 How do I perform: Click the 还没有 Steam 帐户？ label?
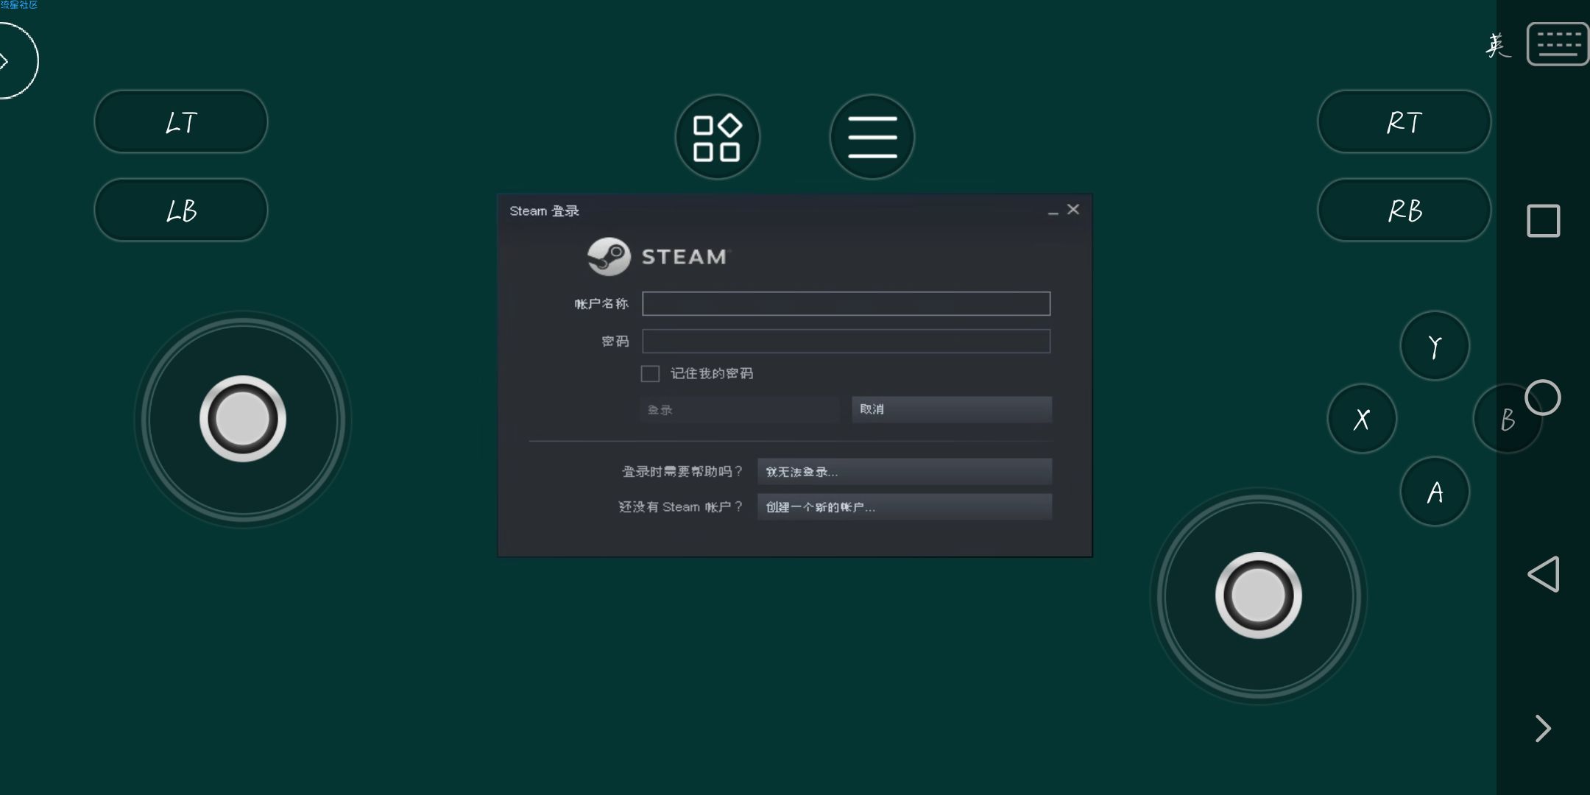pos(681,507)
